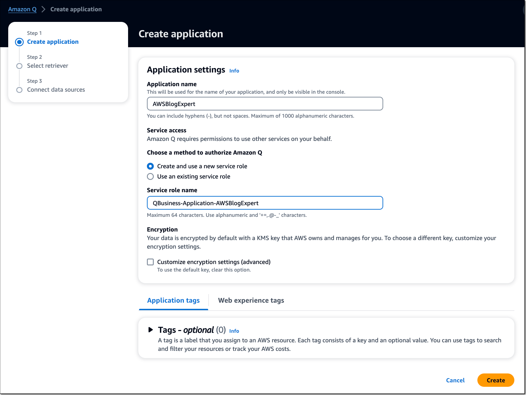The height and width of the screenshot is (395, 526).
Task: Open the Amazon Q breadcrumb link
Action: tap(22, 9)
